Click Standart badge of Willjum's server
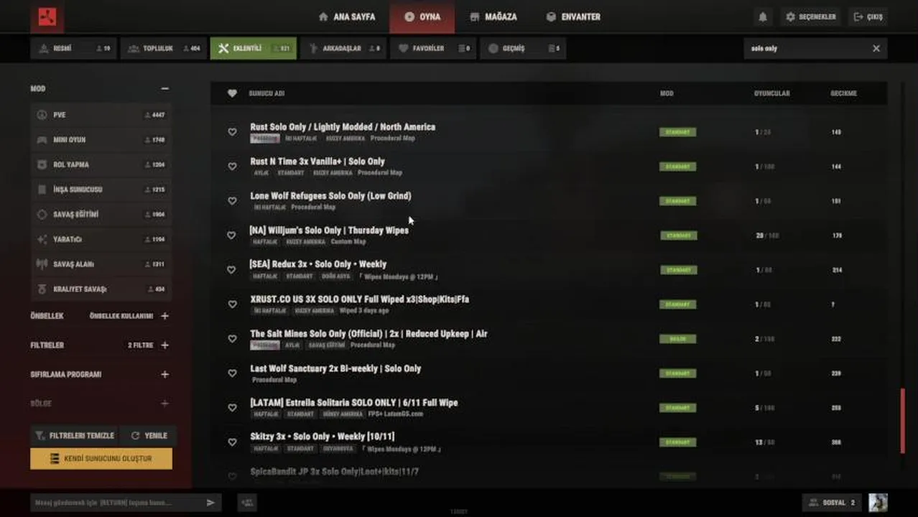Image resolution: width=918 pixels, height=517 pixels. (678, 236)
